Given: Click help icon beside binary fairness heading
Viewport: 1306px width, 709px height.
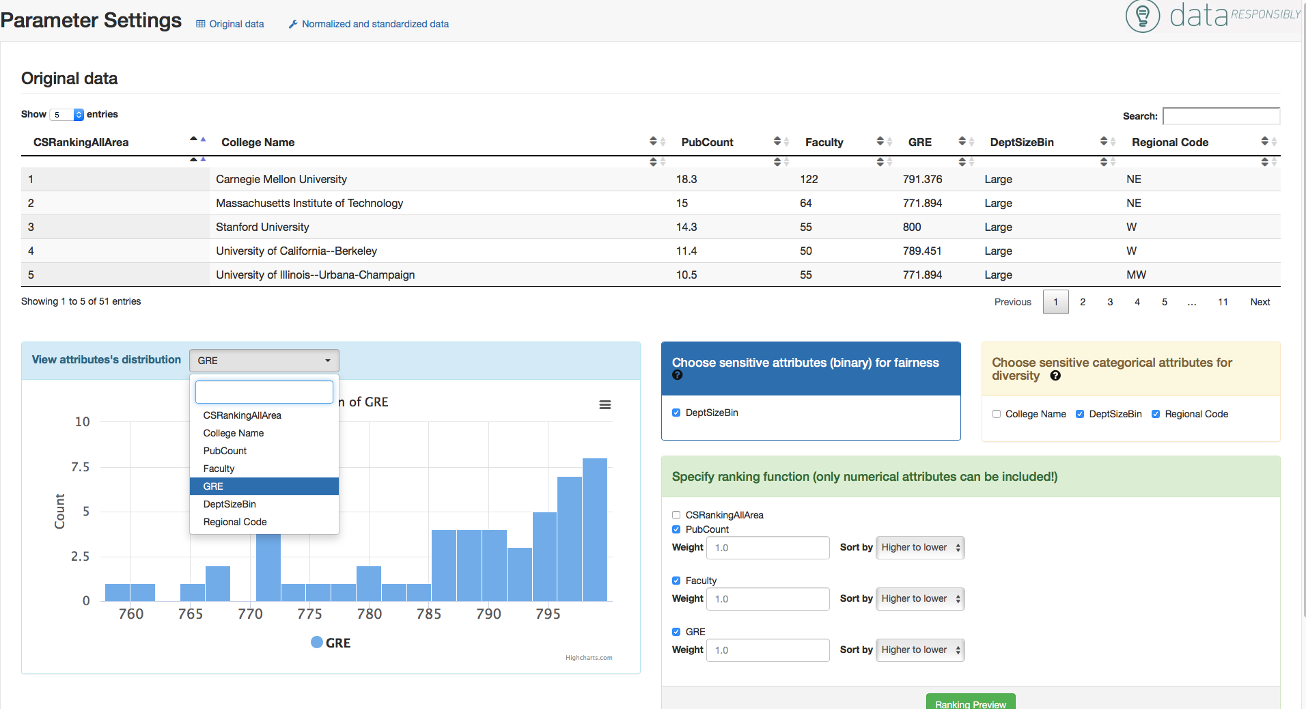Looking at the screenshot, I should point(677,375).
